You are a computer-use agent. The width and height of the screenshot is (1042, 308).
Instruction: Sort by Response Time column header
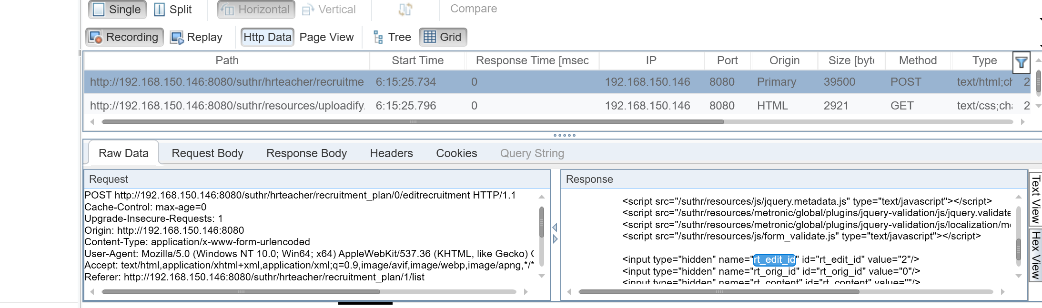click(532, 60)
